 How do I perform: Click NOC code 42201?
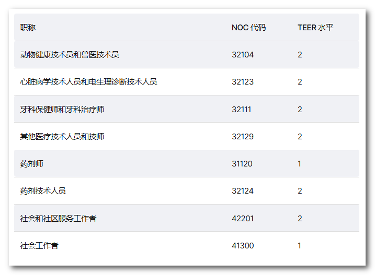[243, 219]
